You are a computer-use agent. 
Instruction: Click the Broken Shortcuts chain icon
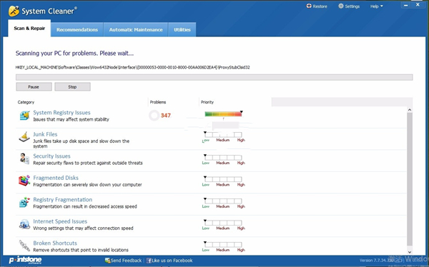pos(24,246)
